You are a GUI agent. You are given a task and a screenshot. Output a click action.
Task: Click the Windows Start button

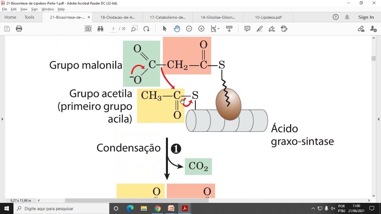tap(7, 209)
